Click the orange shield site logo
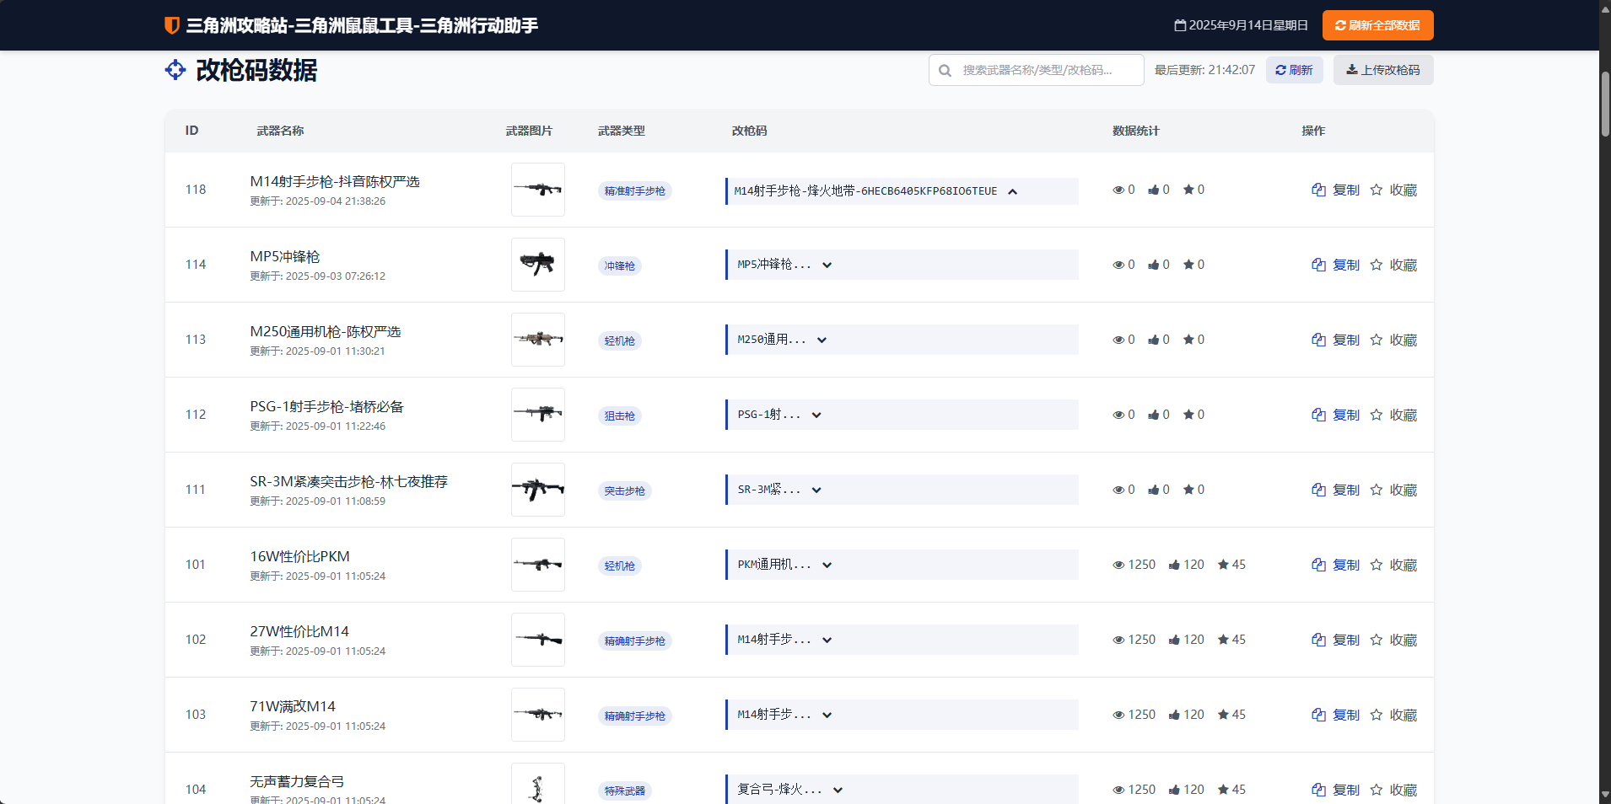The height and width of the screenshot is (804, 1611). pos(172,25)
